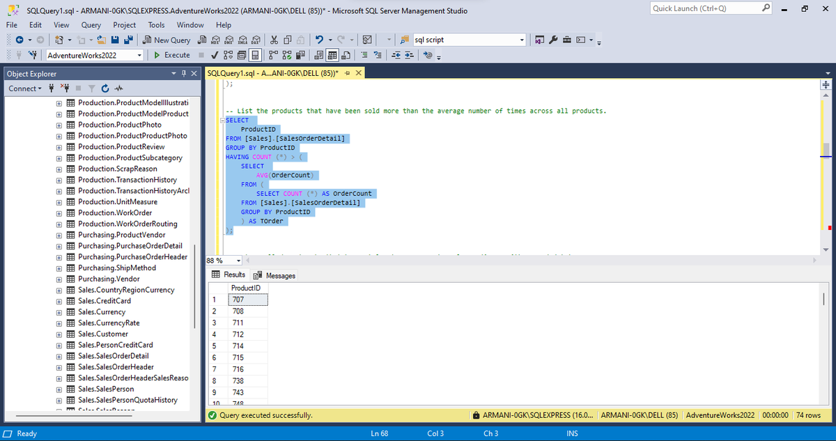Click the New Query toolbar button
This screenshot has height=441, width=836.
(x=167, y=40)
